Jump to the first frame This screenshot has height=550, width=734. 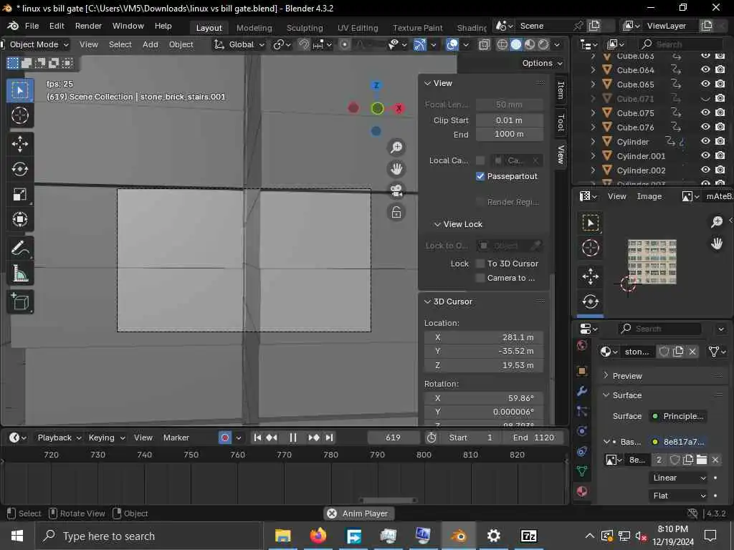[257, 438]
